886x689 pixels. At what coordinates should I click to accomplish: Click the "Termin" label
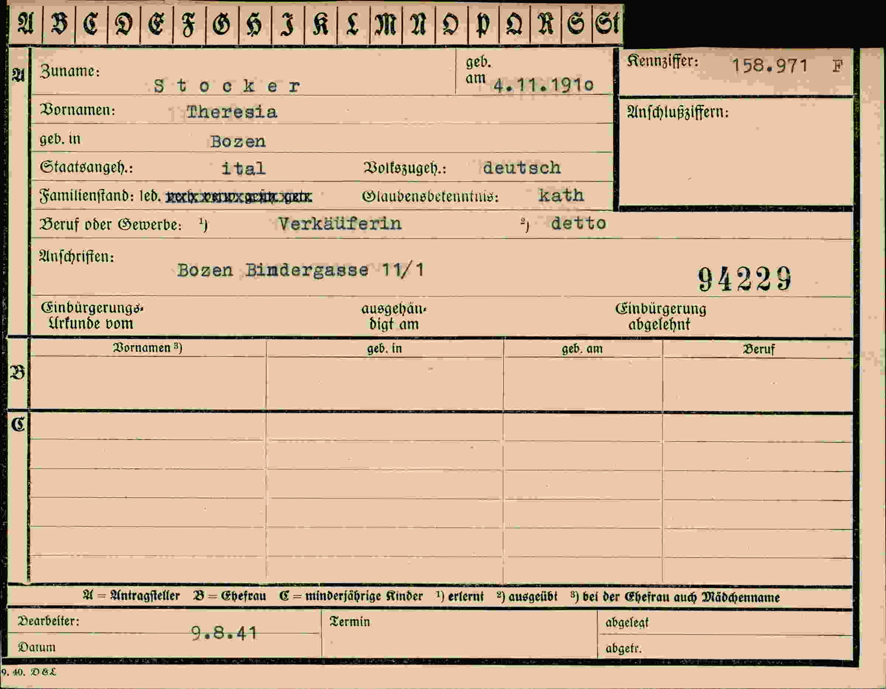tap(350, 622)
